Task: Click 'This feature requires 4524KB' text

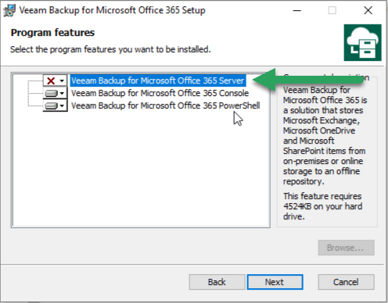Action: click(322, 206)
